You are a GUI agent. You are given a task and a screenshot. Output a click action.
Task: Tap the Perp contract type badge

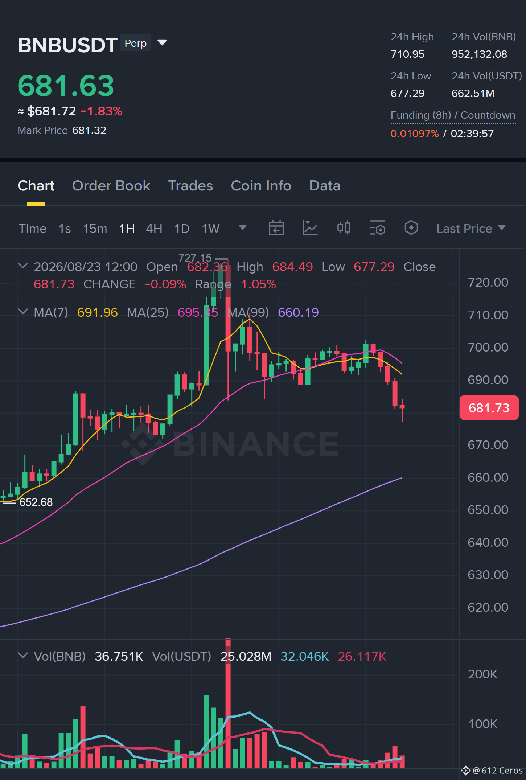point(136,43)
